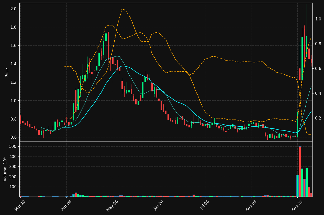Screen dimensions: 324x215
Task: Click the Aug 03 date label
Action: (251, 206)
